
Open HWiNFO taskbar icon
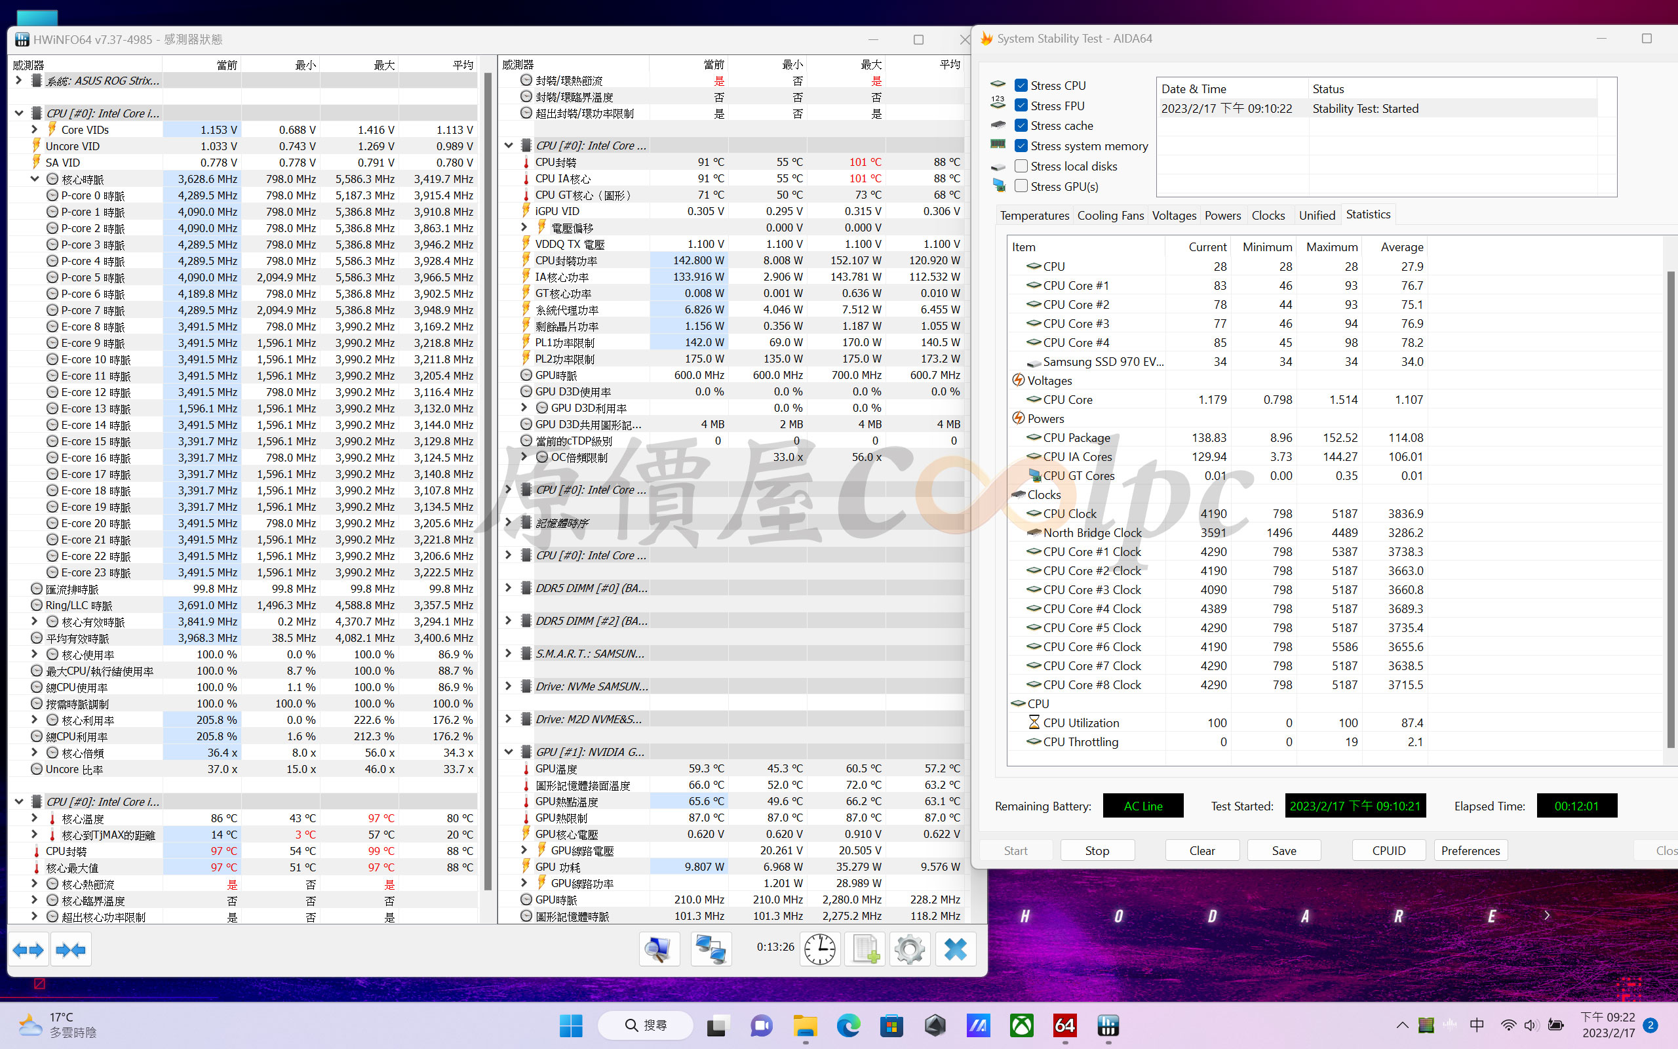pos(1108,1025)
